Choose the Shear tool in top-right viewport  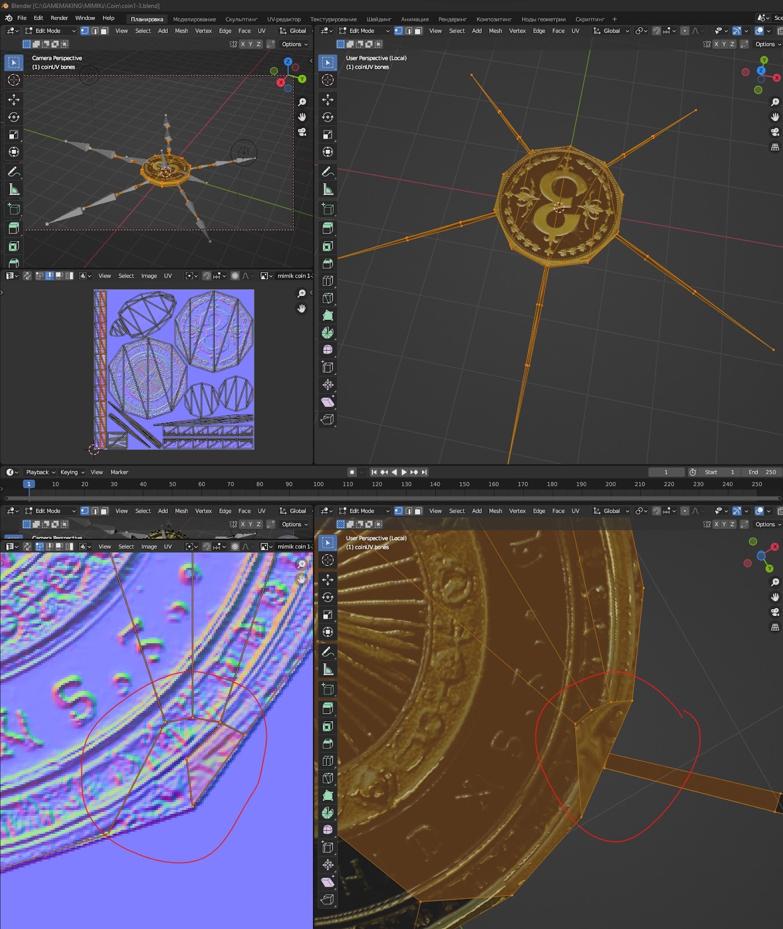coord(328,402)
